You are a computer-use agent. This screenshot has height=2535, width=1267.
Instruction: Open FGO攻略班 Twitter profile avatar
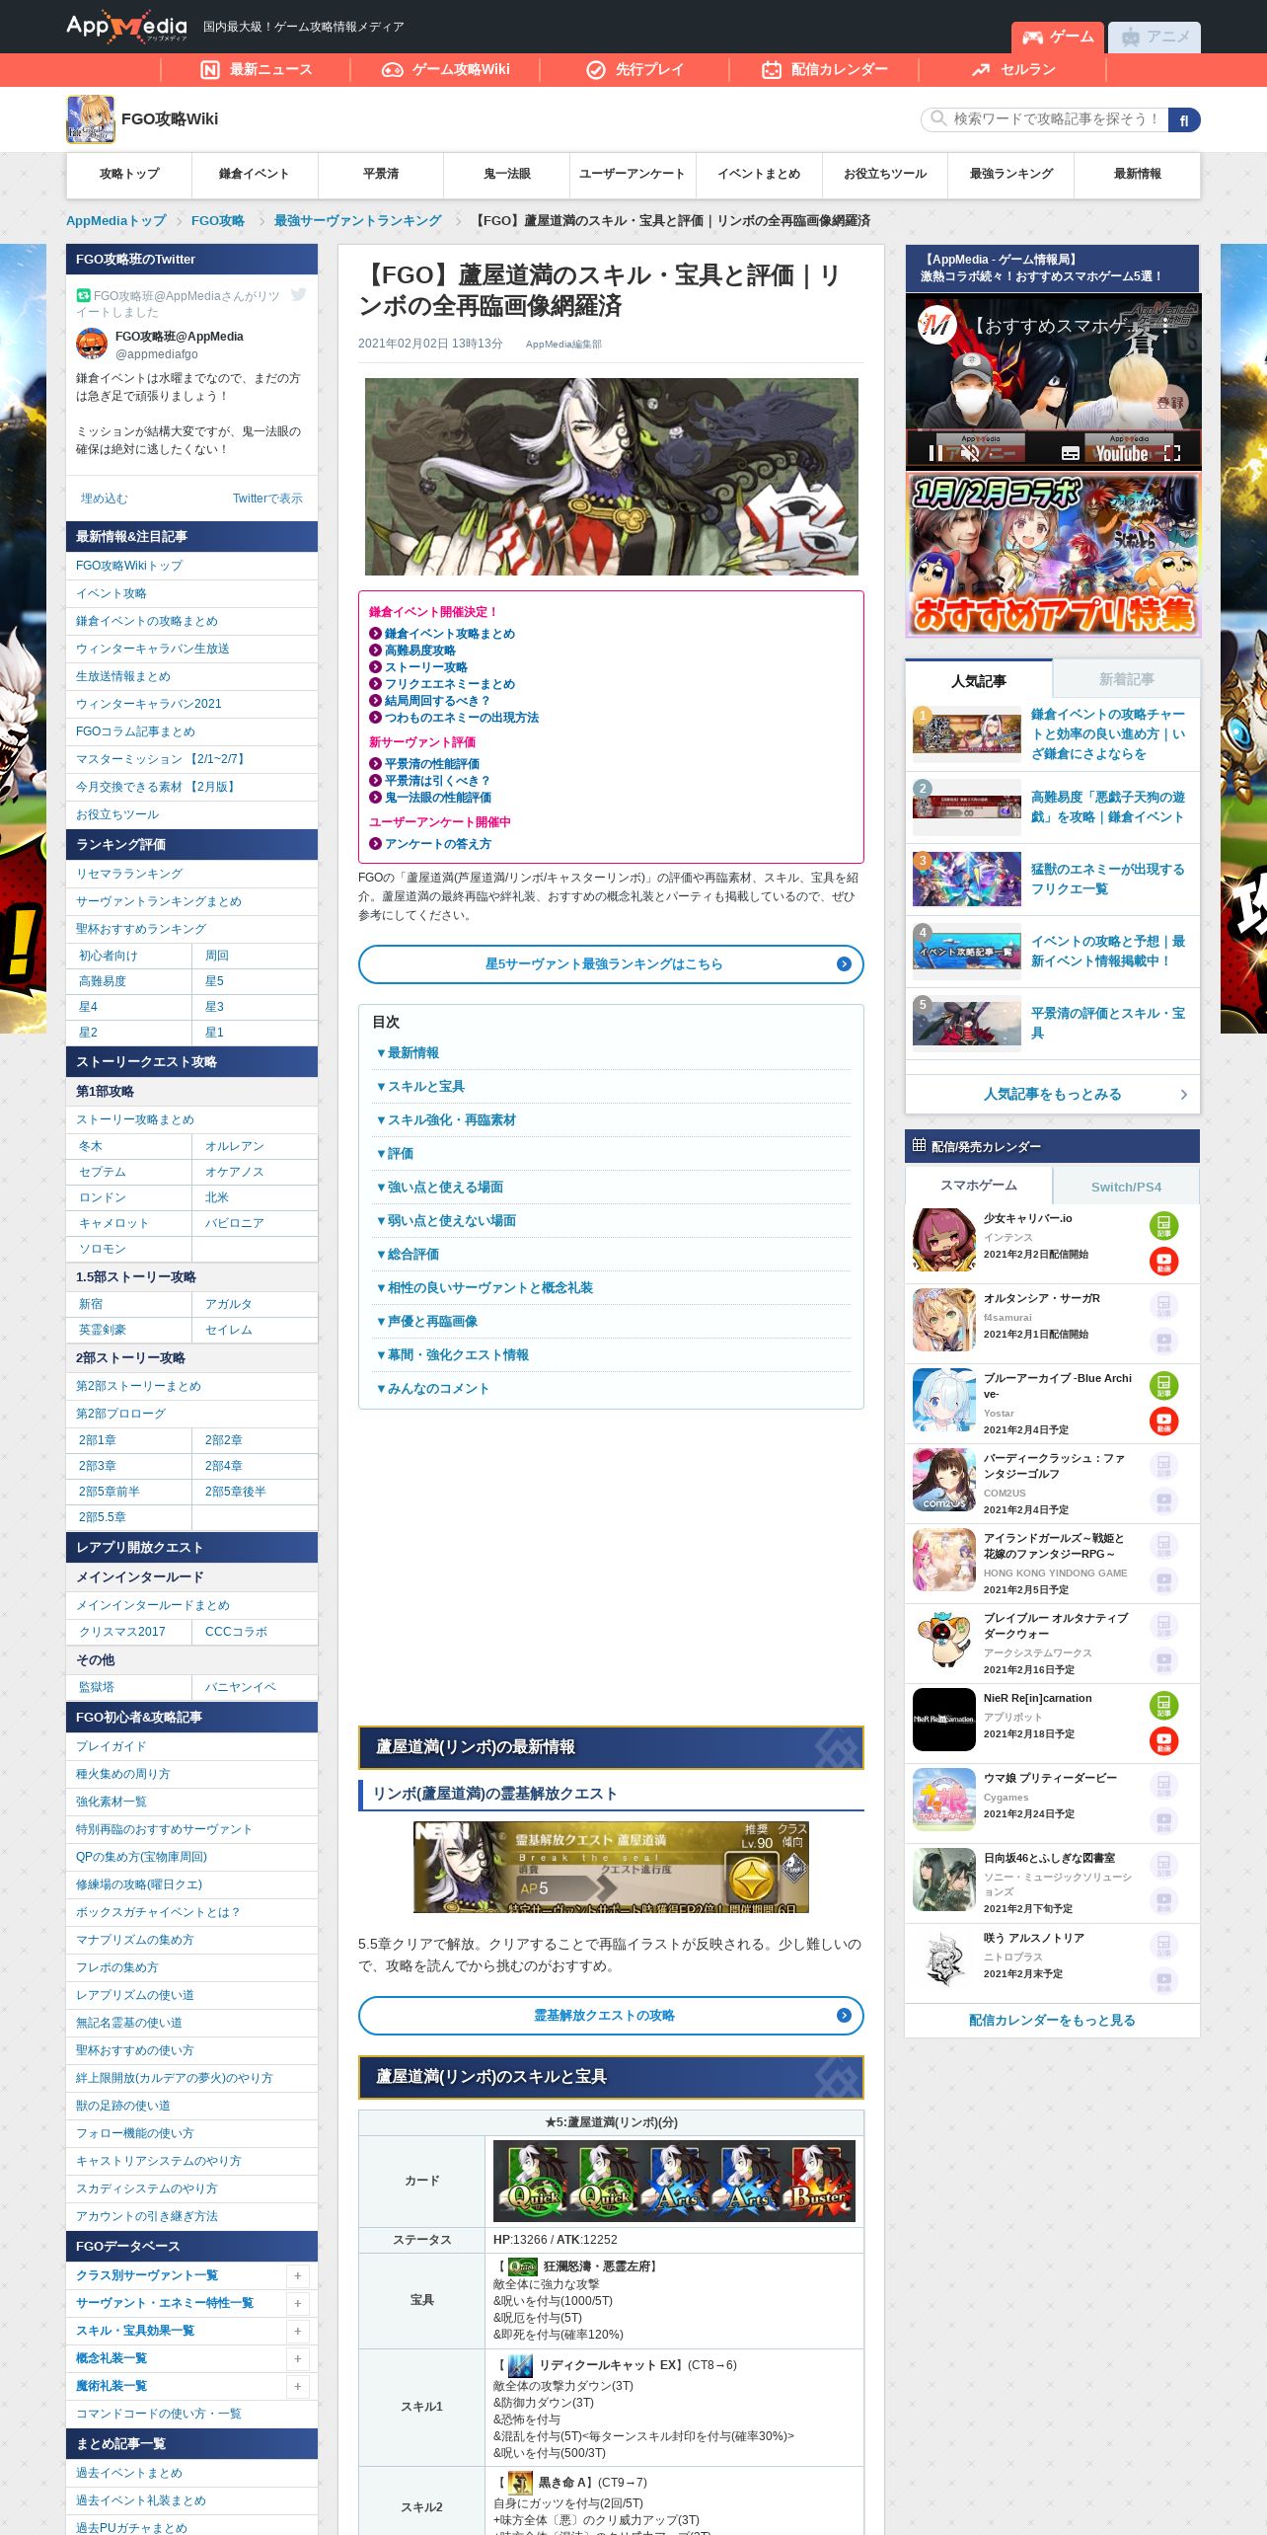(92, 344)
